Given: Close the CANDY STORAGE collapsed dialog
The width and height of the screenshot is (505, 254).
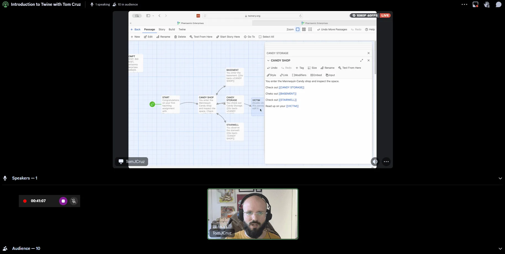Looking at the screenshot, I should [369, 53].
